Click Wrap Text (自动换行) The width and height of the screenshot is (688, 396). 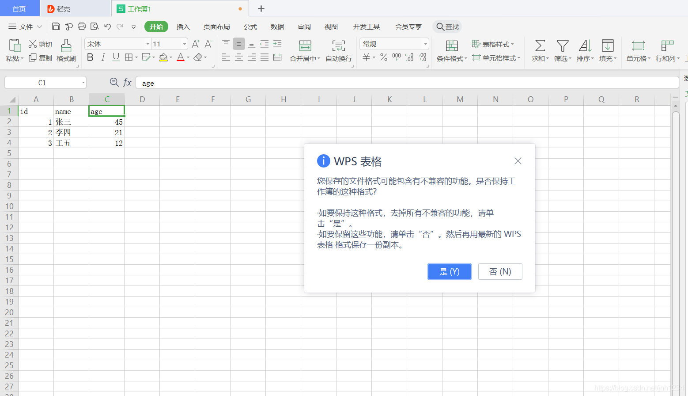[x=339, y=50]
